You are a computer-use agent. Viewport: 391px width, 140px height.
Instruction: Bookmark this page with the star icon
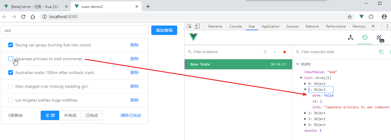(350, 17)
